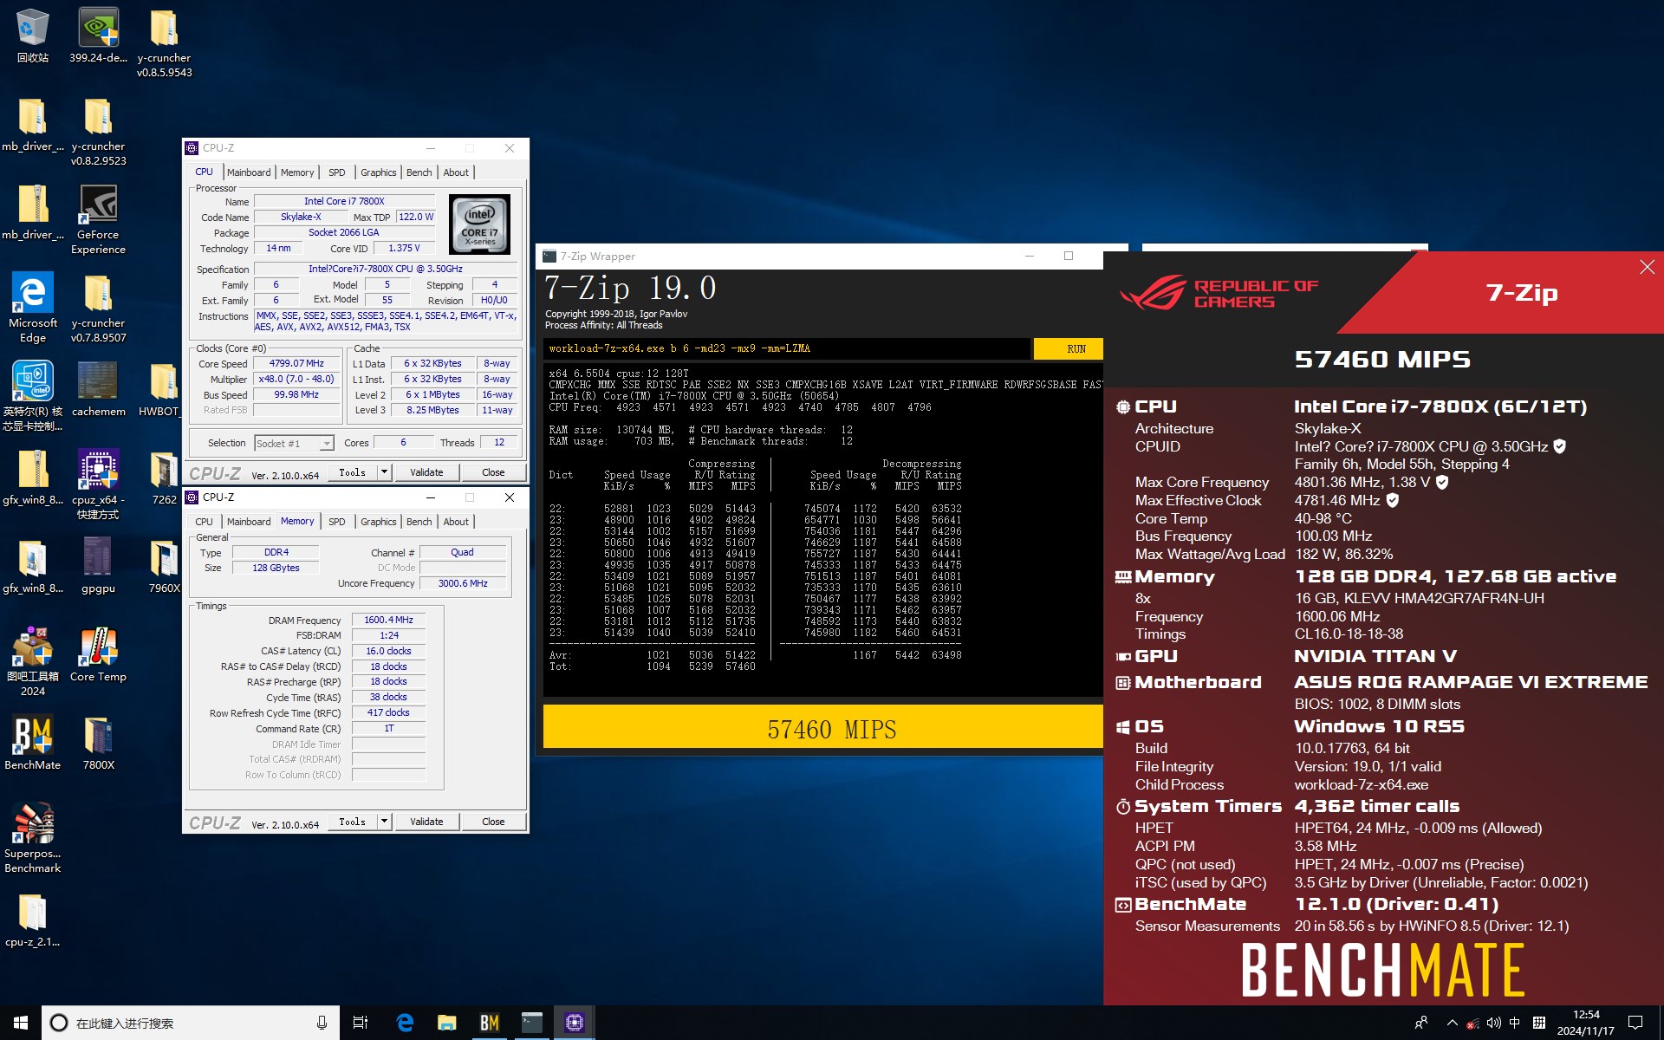Screen dimensions: 1664x1040
Task: Click the 1600.4 MHz DRAM Frequency value
Action: [x=388, y=620]
